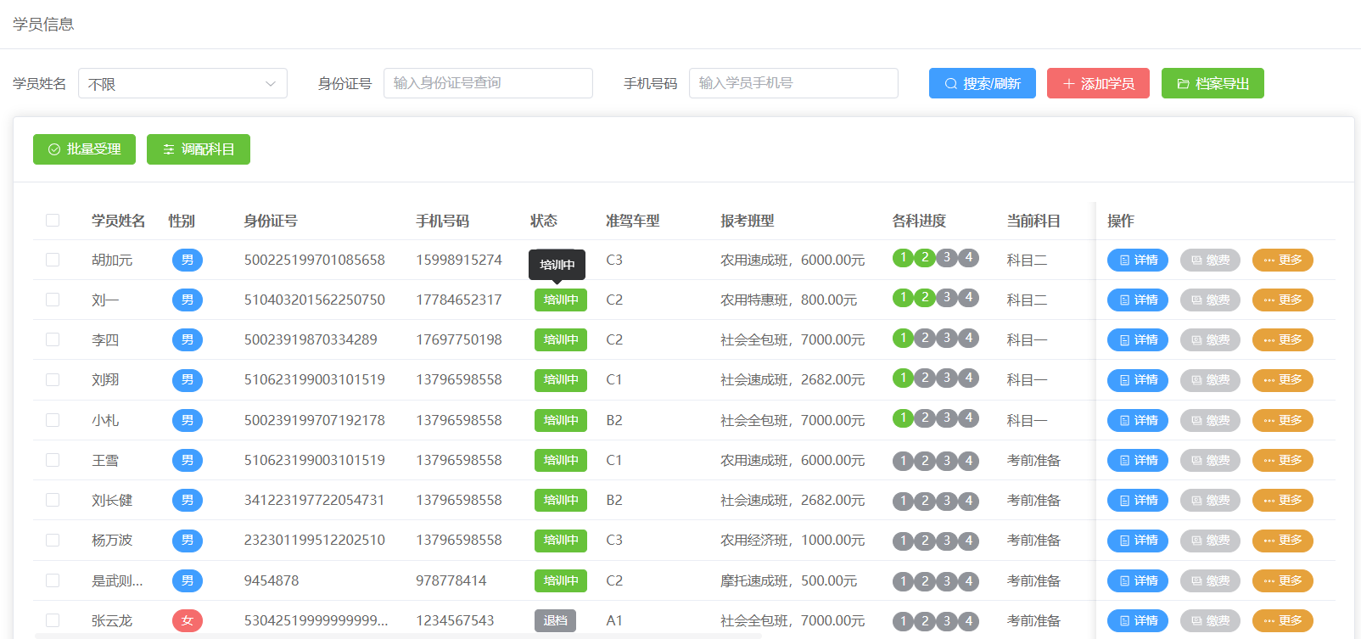Click progress step 2 for 胡加元

click(925, 257)
